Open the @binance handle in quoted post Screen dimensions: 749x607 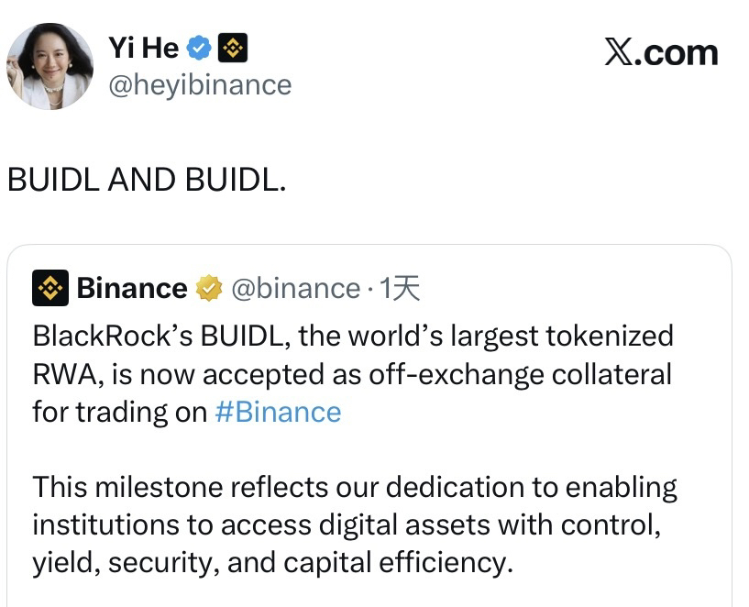tap(295, 288)
